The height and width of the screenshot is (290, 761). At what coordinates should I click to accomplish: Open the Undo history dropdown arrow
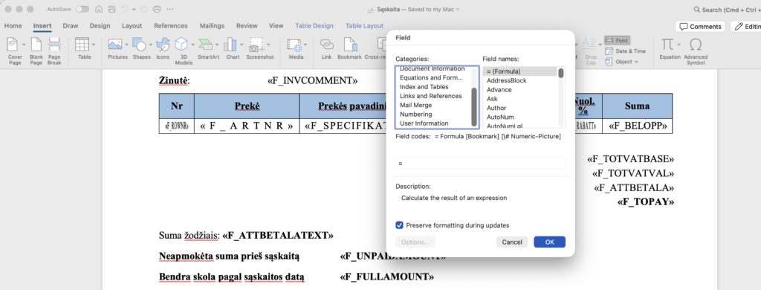pyautogui.click(x=133, y=9)
